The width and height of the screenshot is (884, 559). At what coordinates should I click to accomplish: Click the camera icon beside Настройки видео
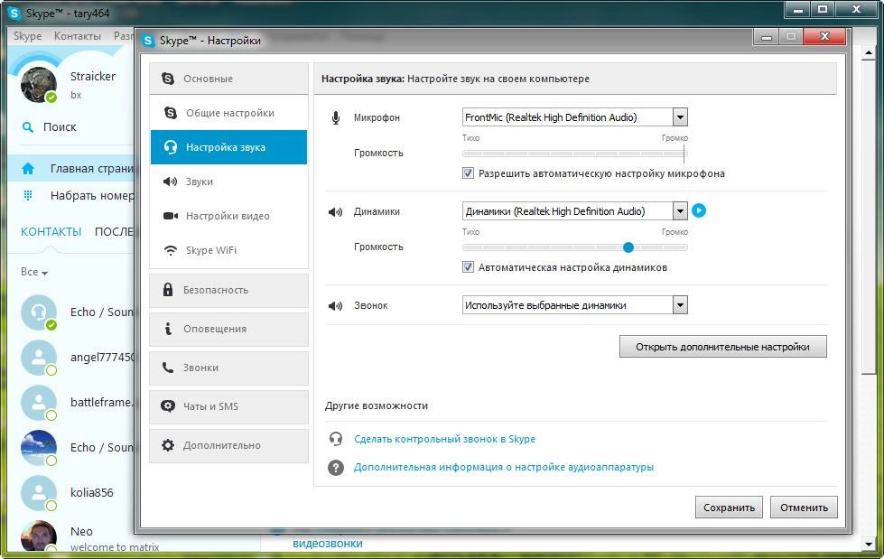coord(171,216)
